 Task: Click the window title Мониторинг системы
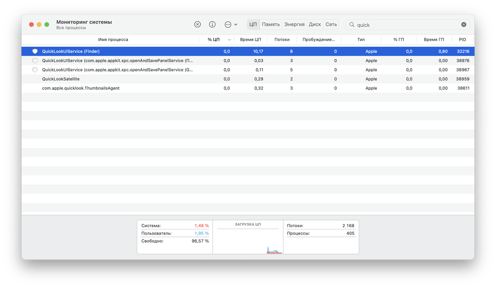point(84,22)
